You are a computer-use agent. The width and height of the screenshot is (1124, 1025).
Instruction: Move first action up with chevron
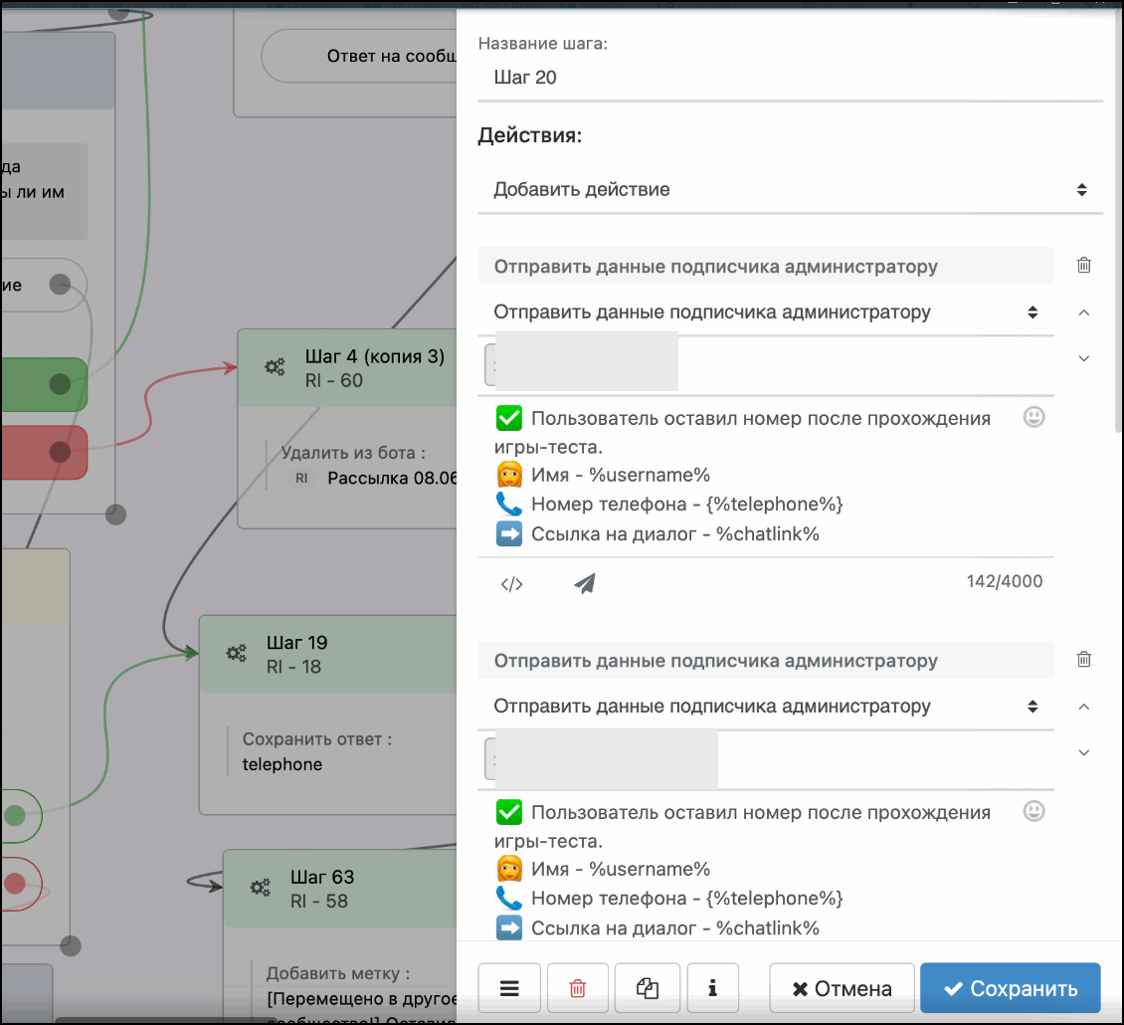pyautogui.click(x=1084, y=312)
